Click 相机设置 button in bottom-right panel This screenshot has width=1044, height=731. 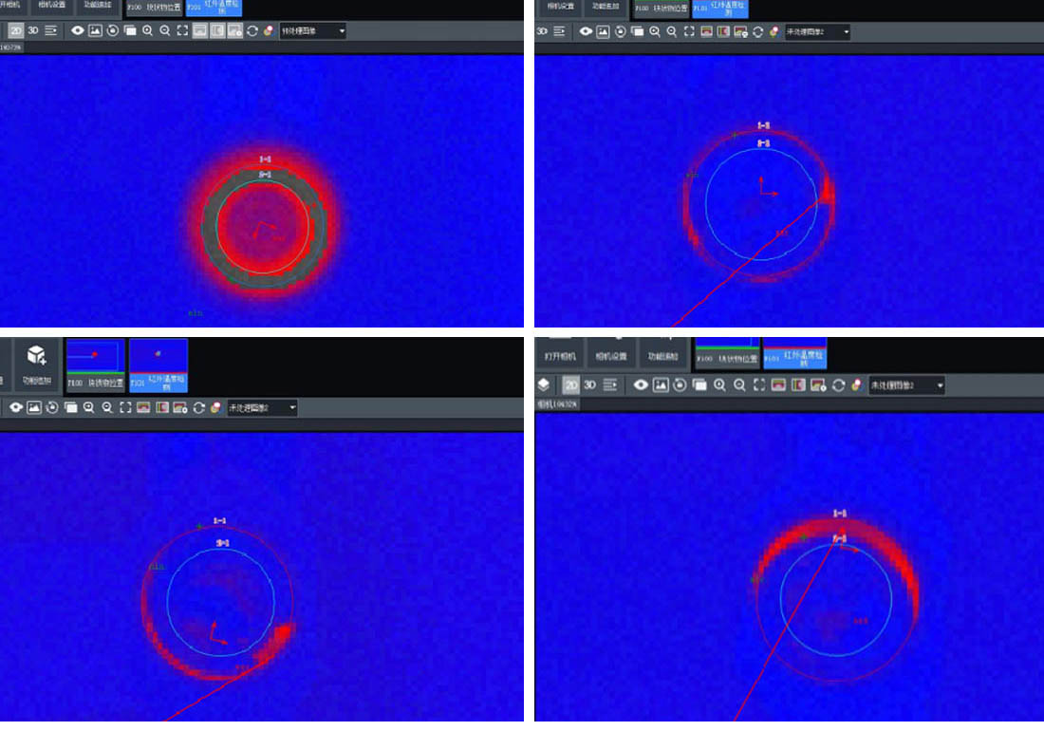(x=612, y=356)
